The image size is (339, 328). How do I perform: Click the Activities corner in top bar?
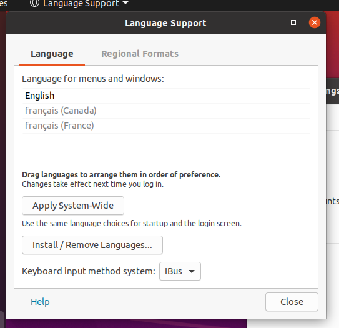(x=4, y=3)
